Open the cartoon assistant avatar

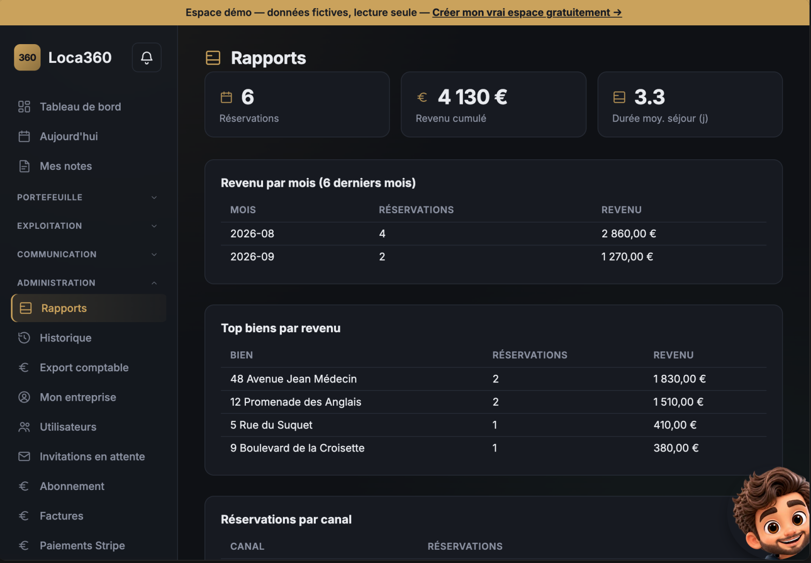pyautogui.click(x=772, y=512)
